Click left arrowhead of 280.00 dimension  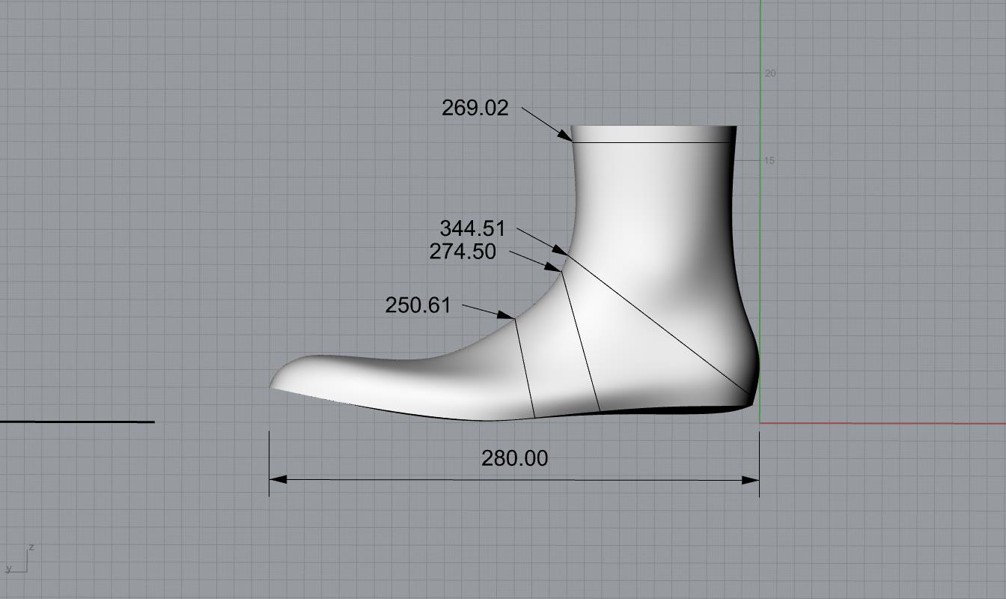click(x=278, y=479)
